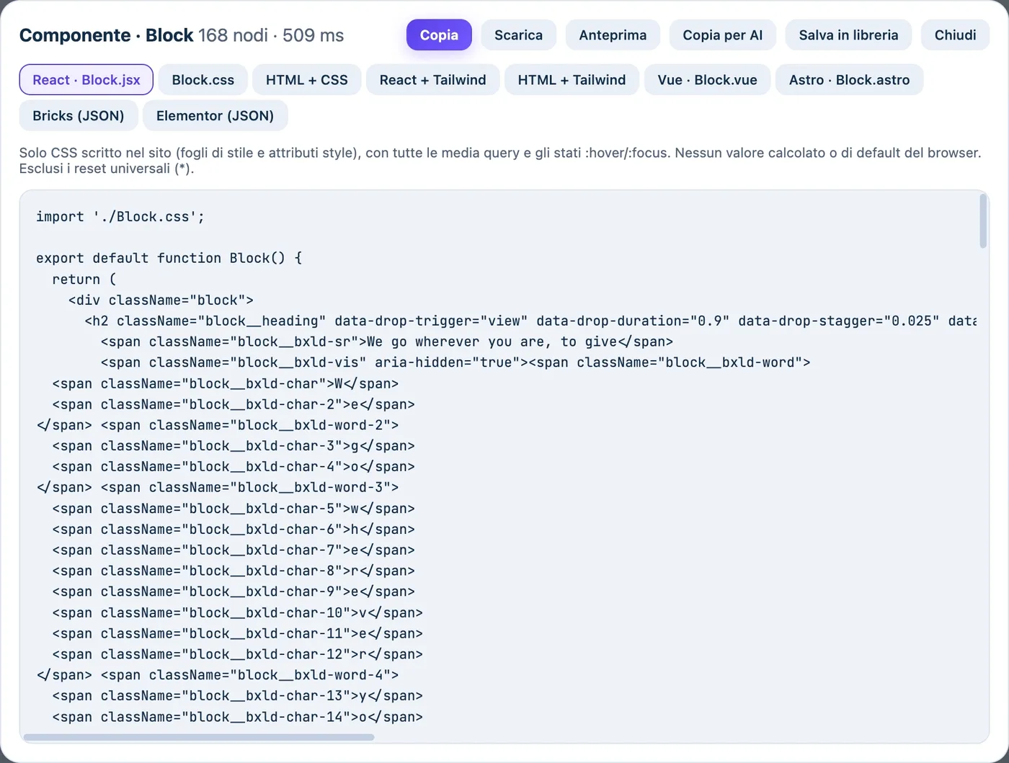Close the dialog with Chiudi

[x=955, y=35]
